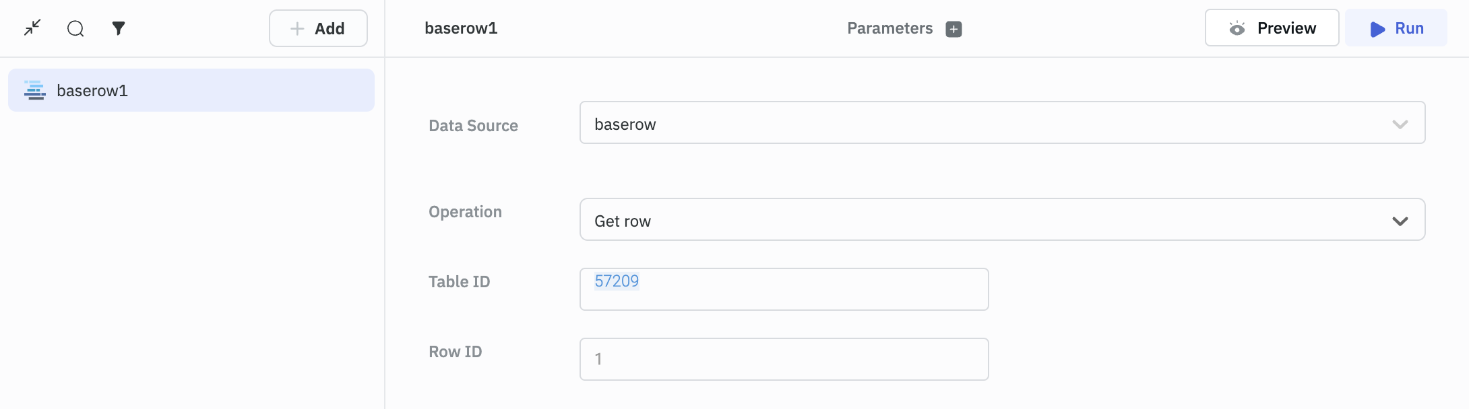Click into the Row ID input field
Screen dimensions: 1469x409
point(784,359)
